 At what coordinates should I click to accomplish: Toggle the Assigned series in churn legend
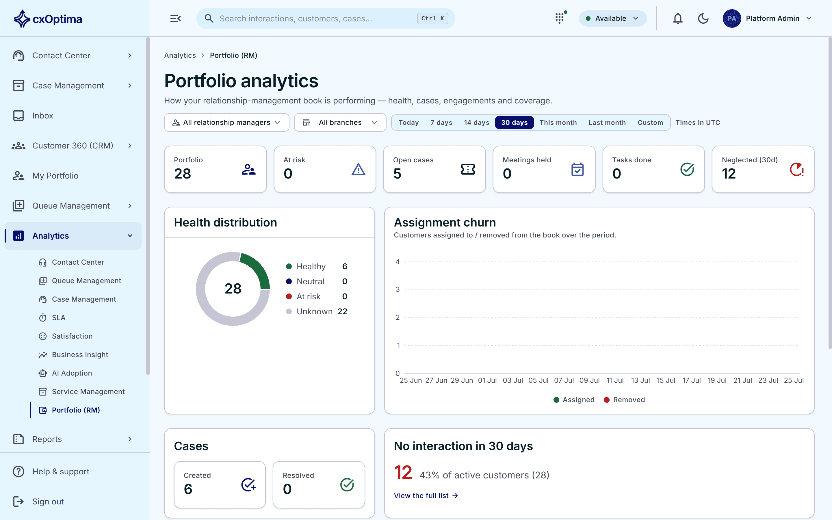pos(574,400)
